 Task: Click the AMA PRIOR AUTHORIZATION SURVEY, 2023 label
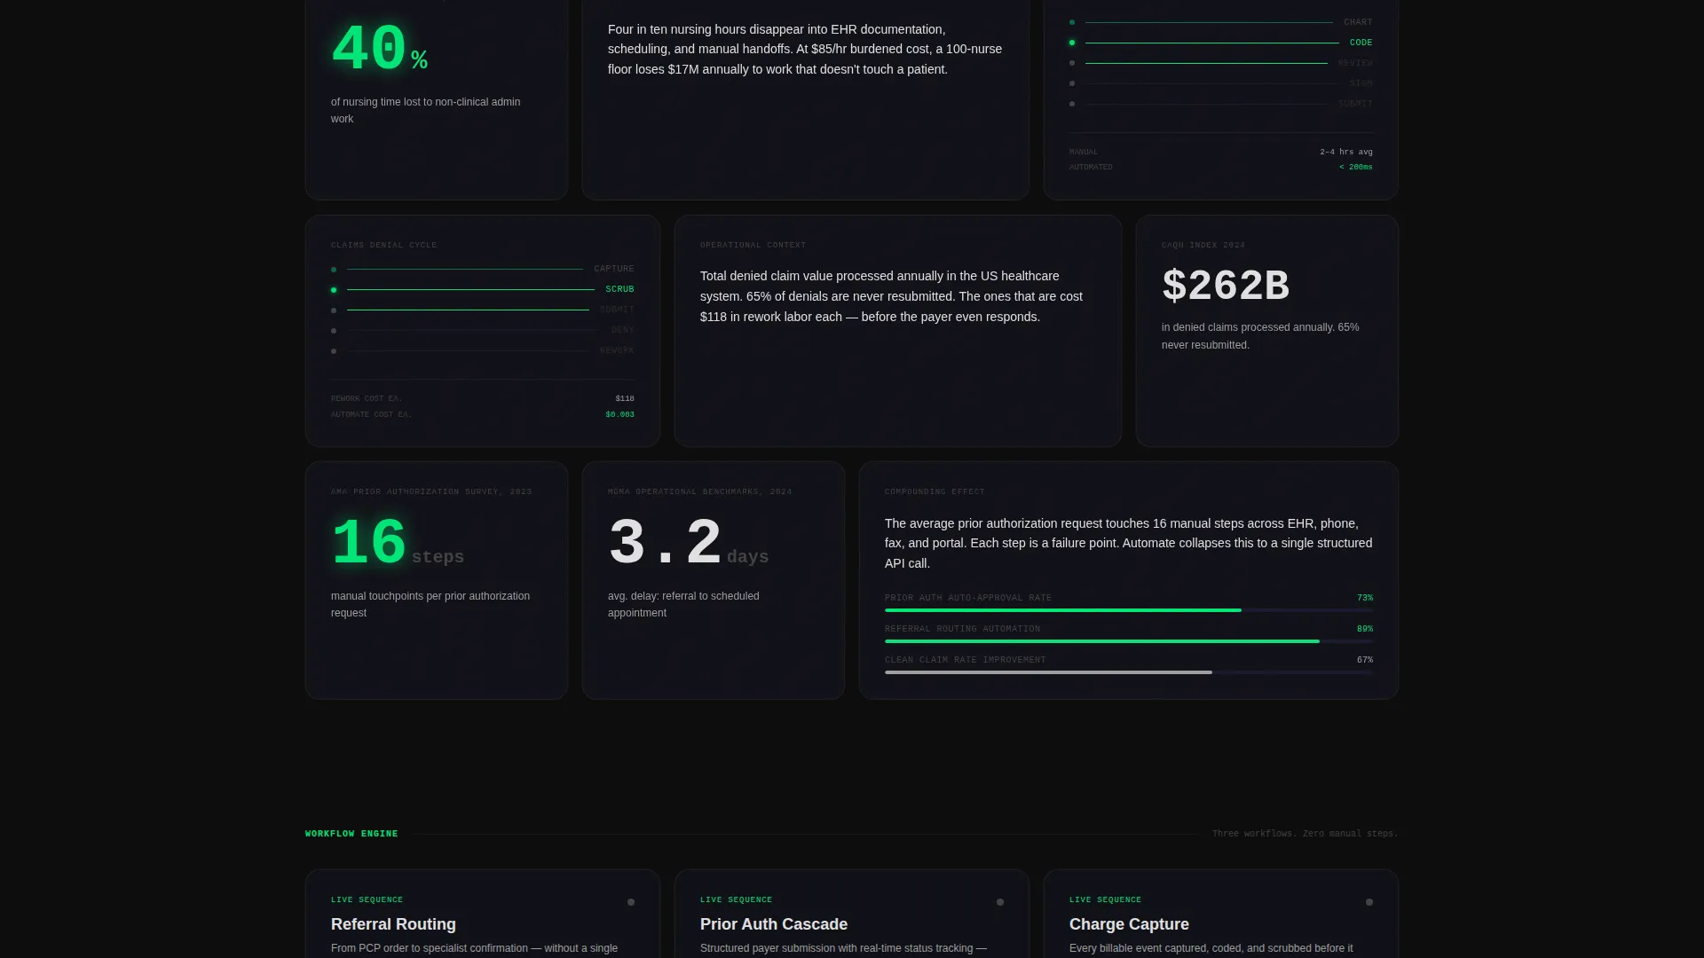tap(431, 491)
